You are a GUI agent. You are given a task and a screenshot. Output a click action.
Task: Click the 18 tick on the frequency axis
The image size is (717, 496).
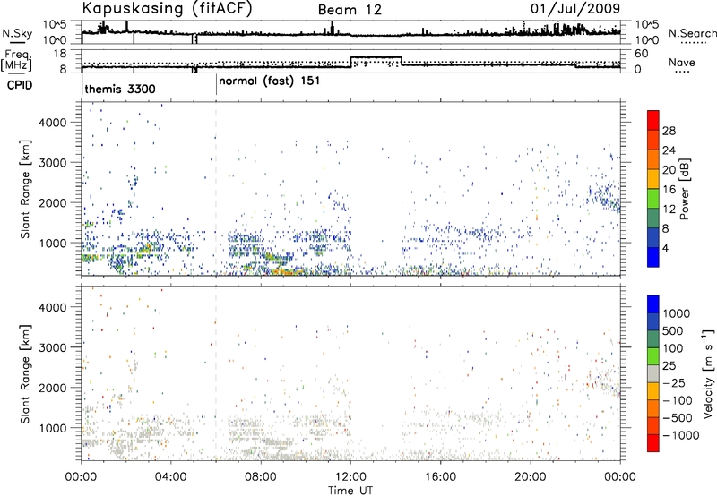click(x=60, y=53)
